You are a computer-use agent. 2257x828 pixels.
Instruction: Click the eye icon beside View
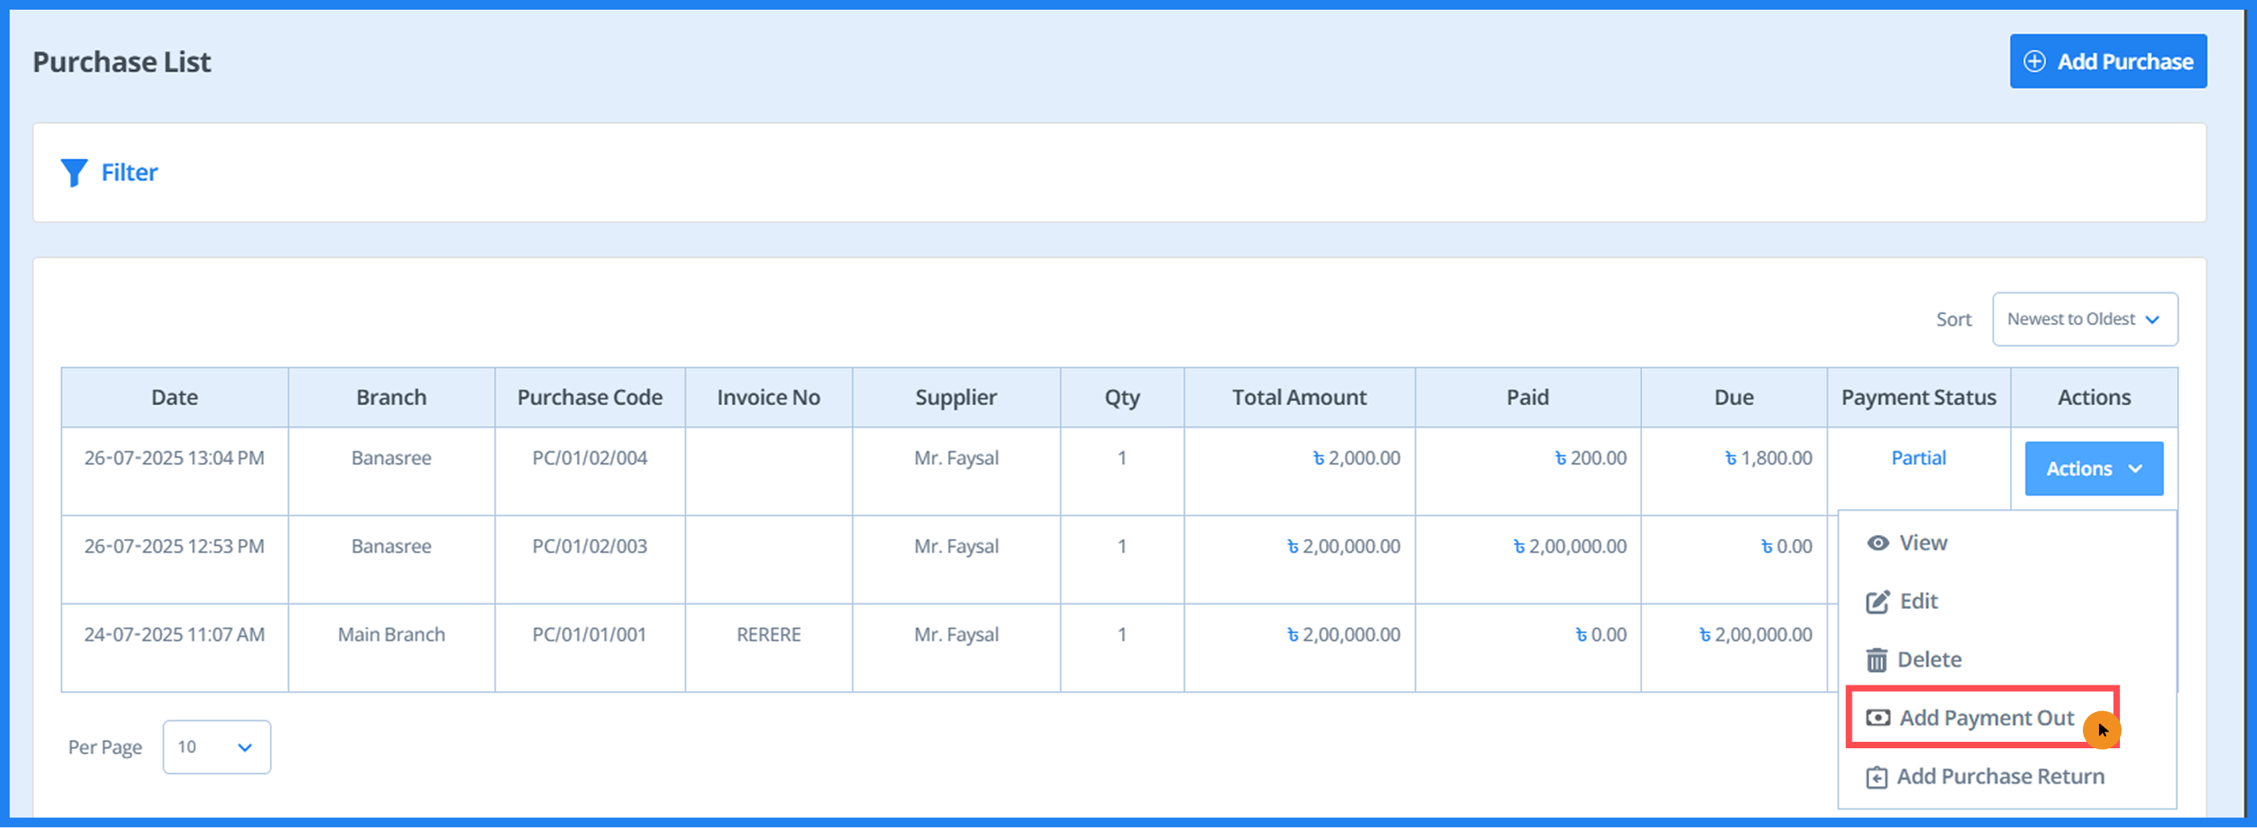(x=1877, y=544)
